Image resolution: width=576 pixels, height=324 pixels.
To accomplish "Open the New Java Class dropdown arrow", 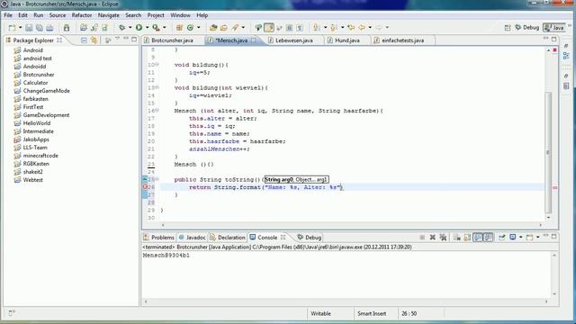I will coord(199,28).
